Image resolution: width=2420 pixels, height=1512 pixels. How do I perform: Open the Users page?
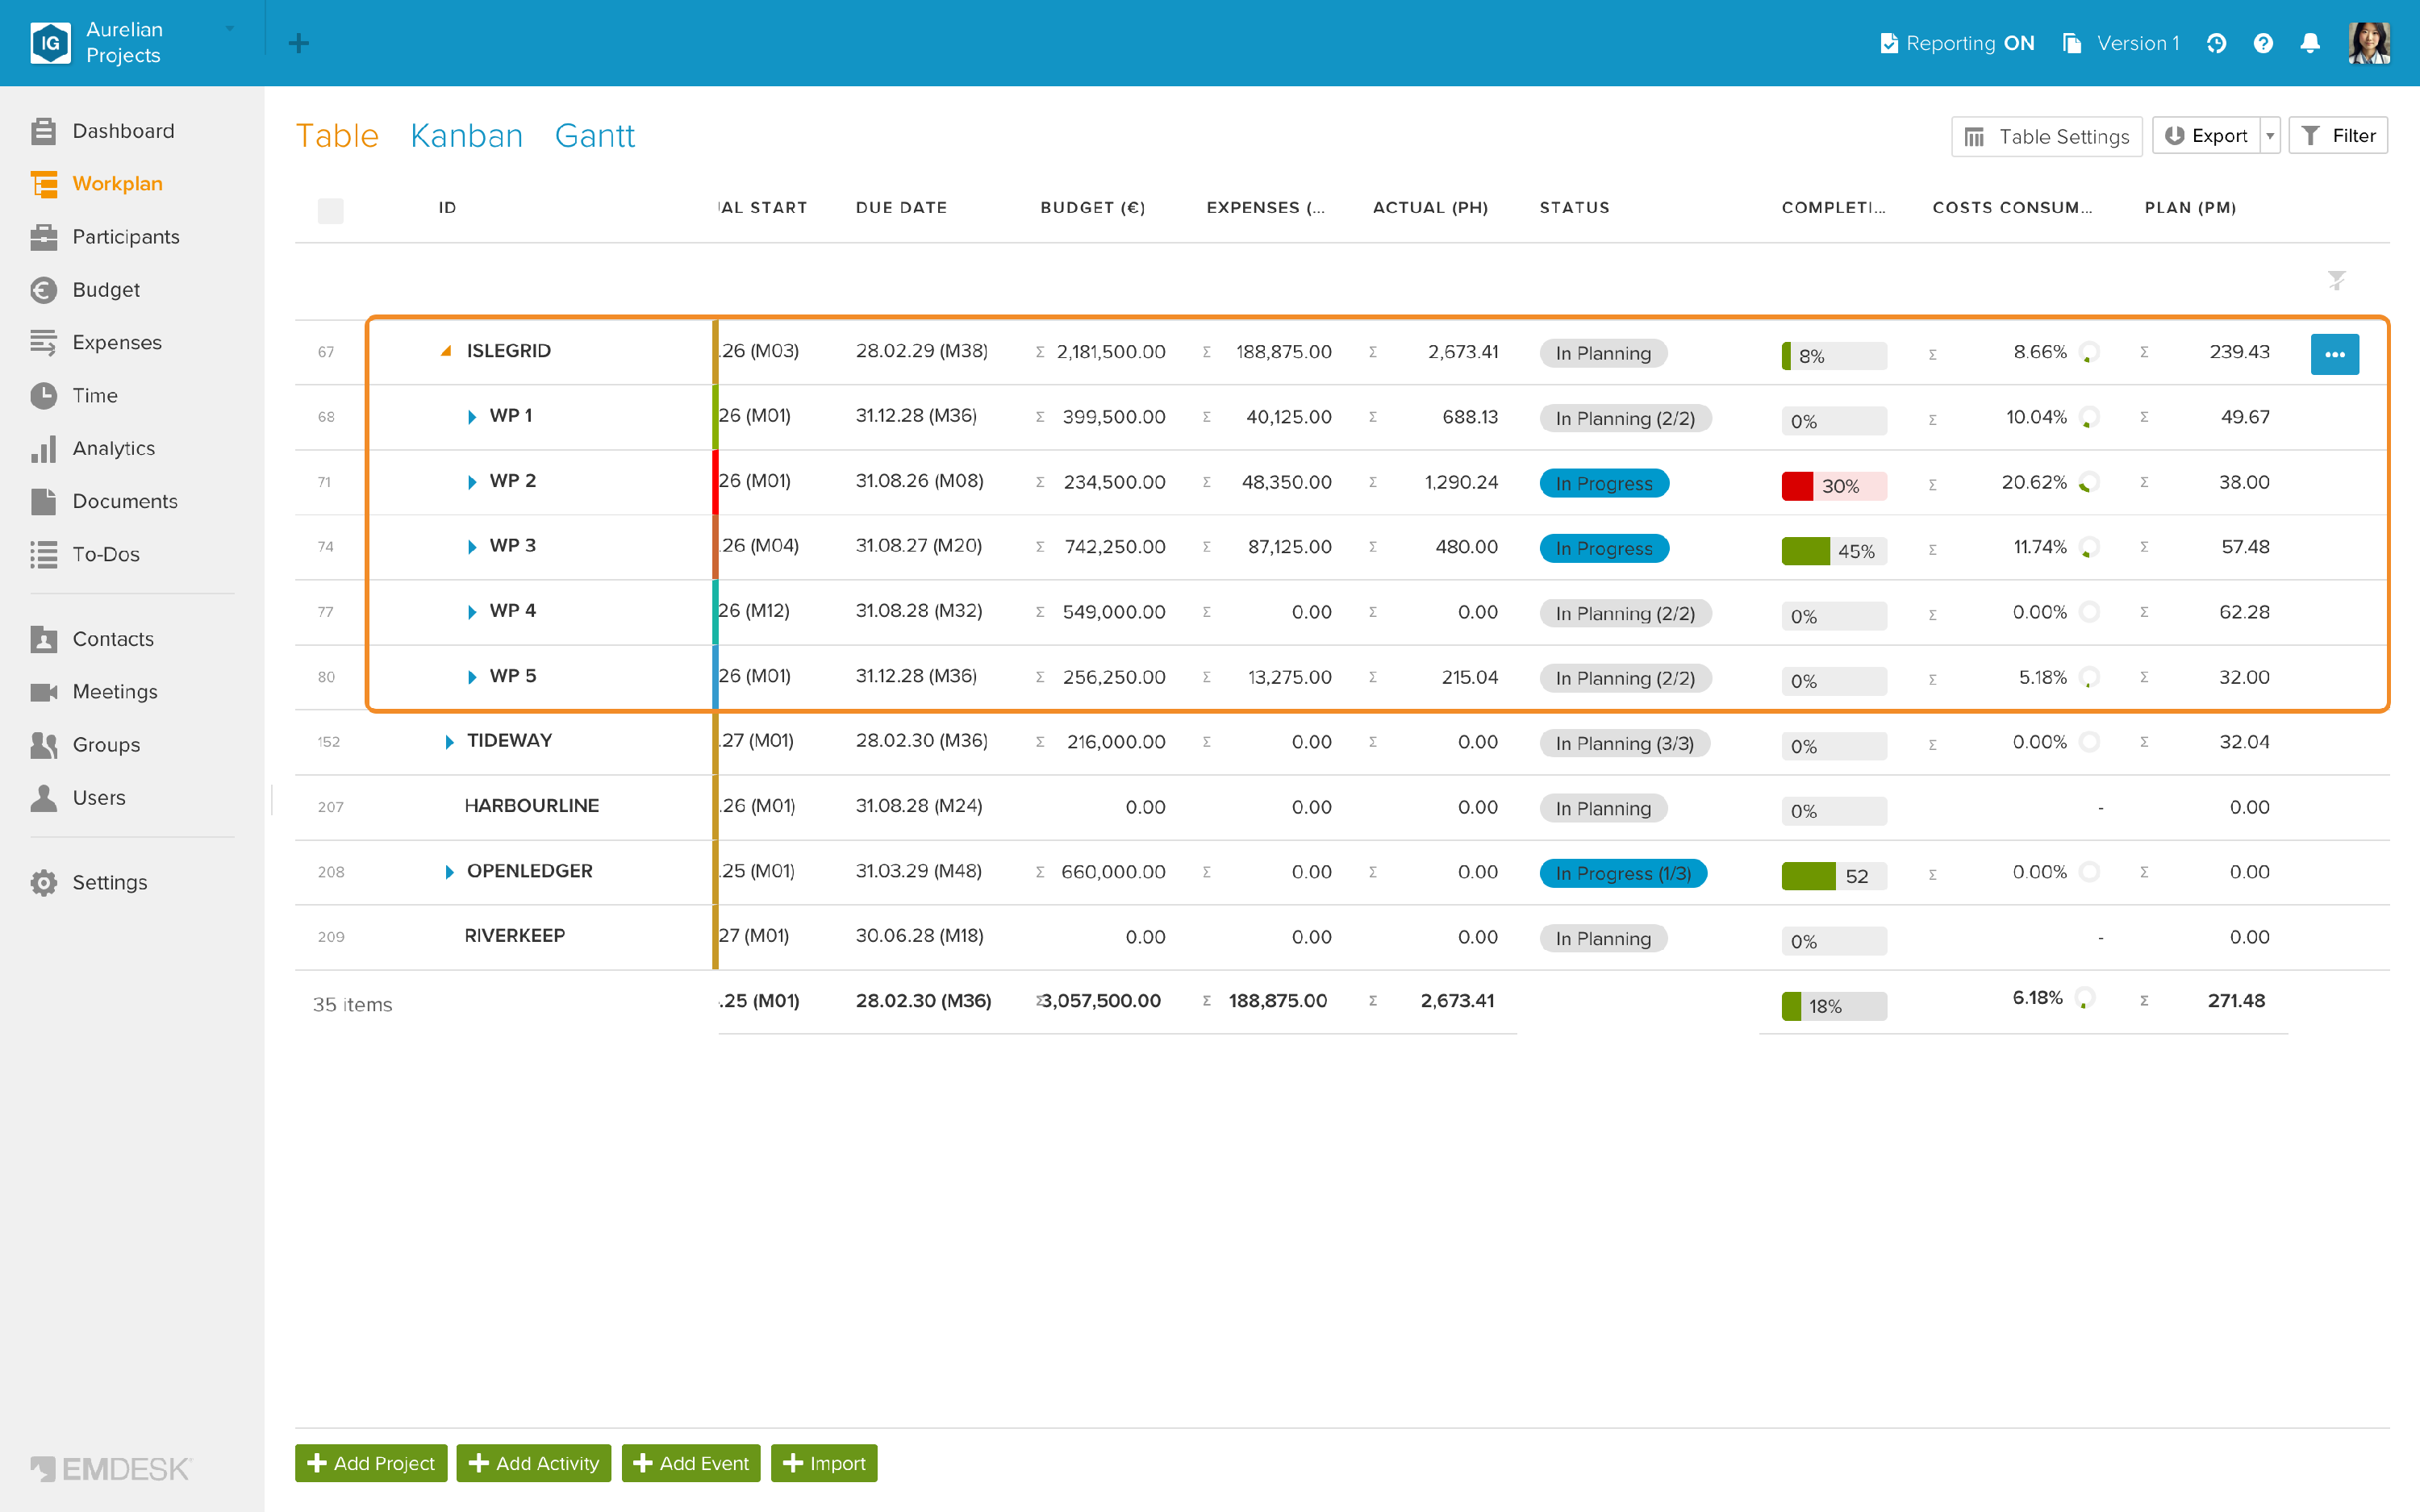(78, 798)
